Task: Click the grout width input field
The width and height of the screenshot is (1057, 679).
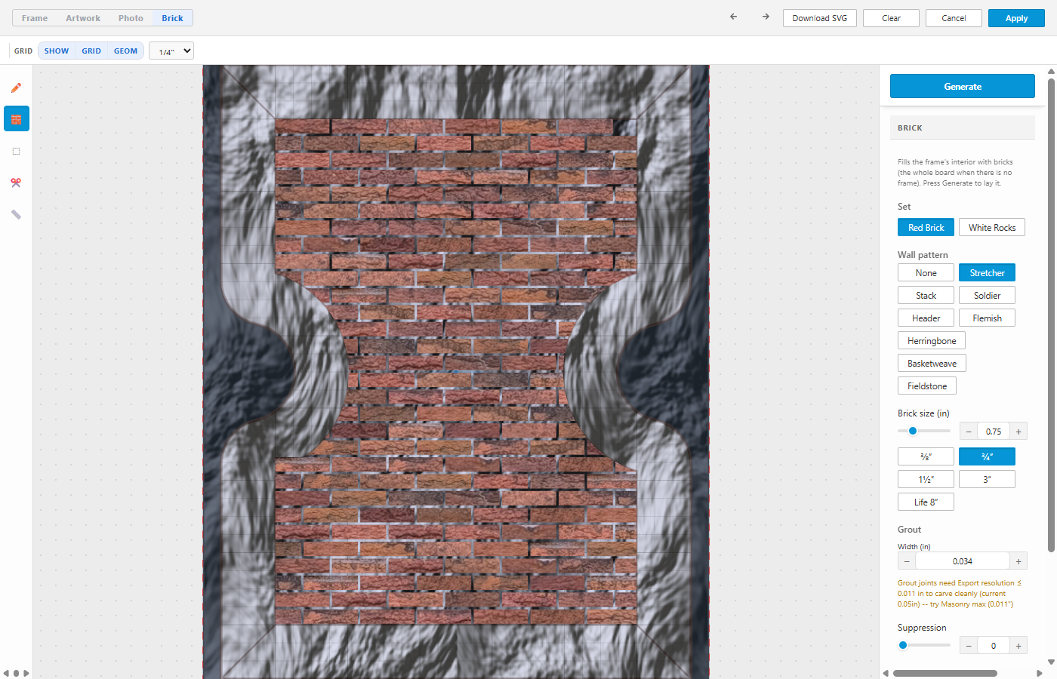Action: pos(963,561)
